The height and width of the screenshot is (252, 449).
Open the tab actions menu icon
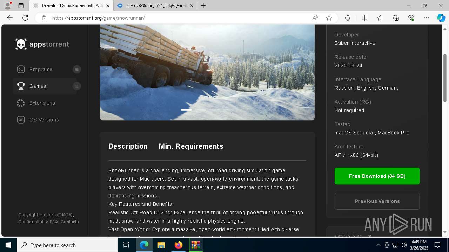21,6
